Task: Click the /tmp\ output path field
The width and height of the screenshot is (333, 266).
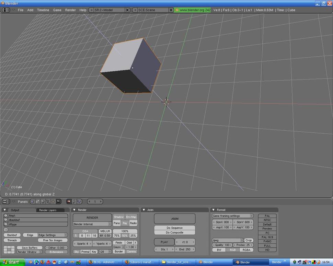Action: (x=38, y=216)
